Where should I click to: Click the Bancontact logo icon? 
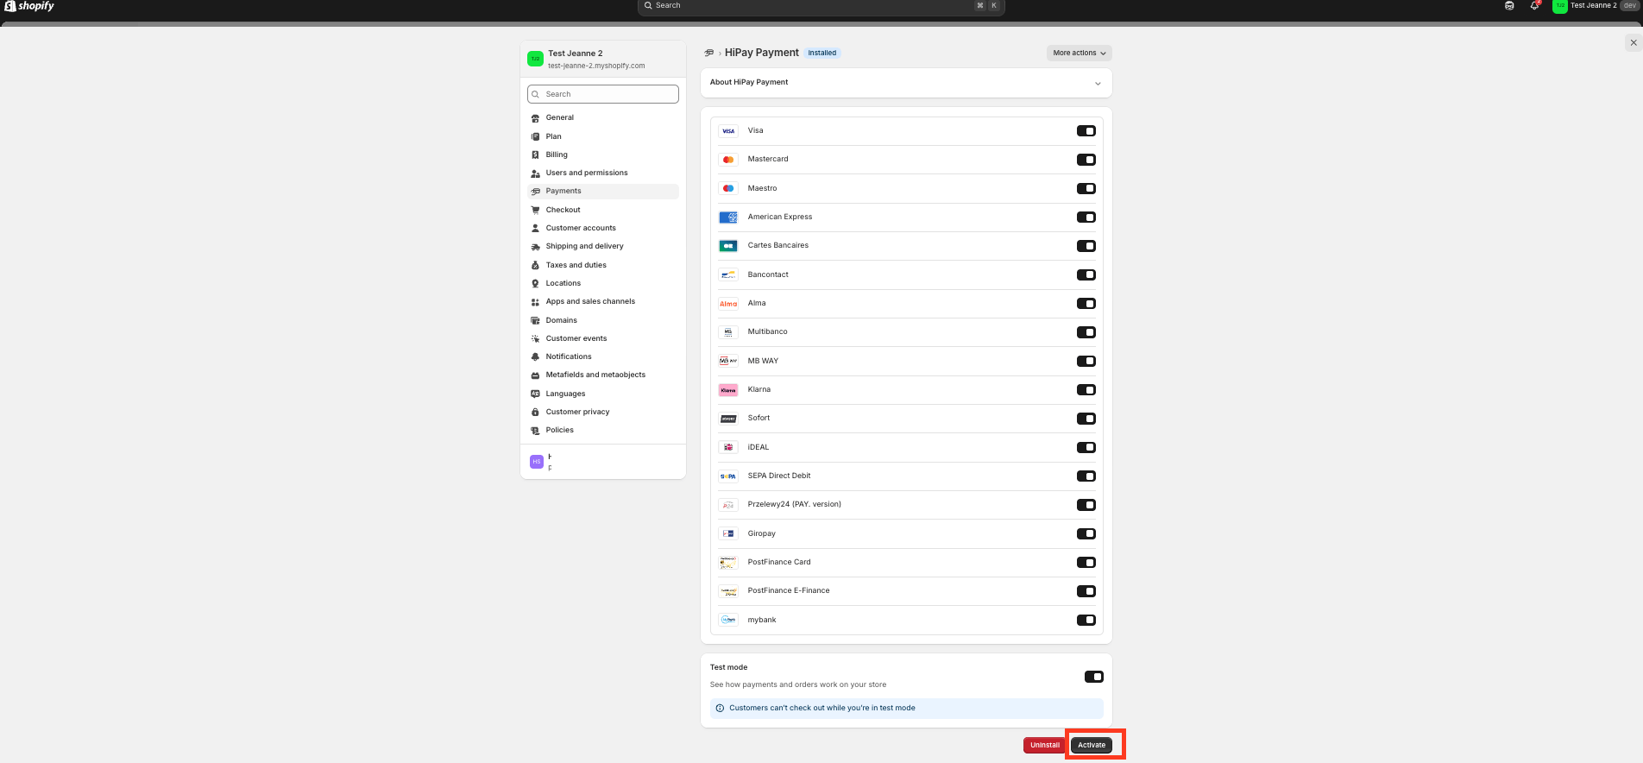[728, 274]
